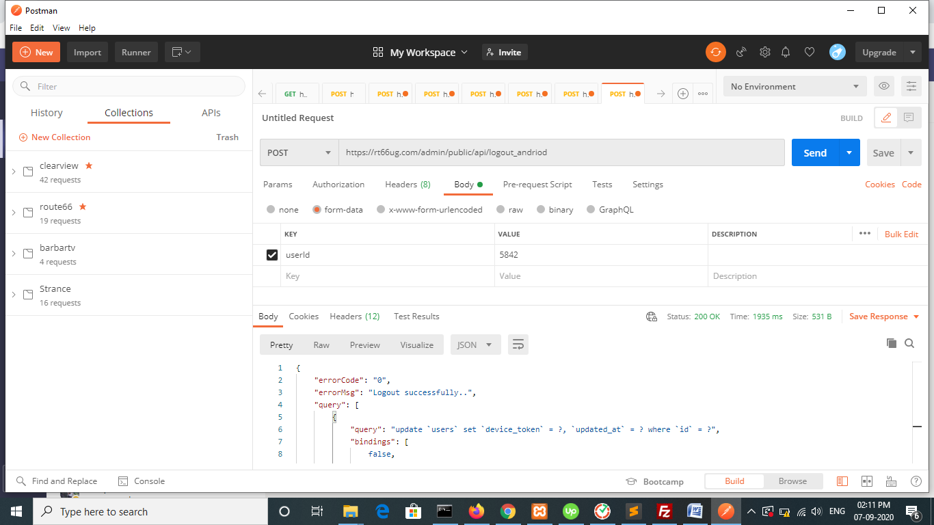
Task: Search response using magnifier icon
Action: coord(909,343)
